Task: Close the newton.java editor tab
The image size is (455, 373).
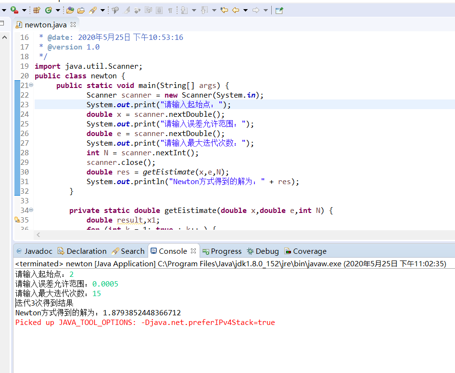Action: 73,25
